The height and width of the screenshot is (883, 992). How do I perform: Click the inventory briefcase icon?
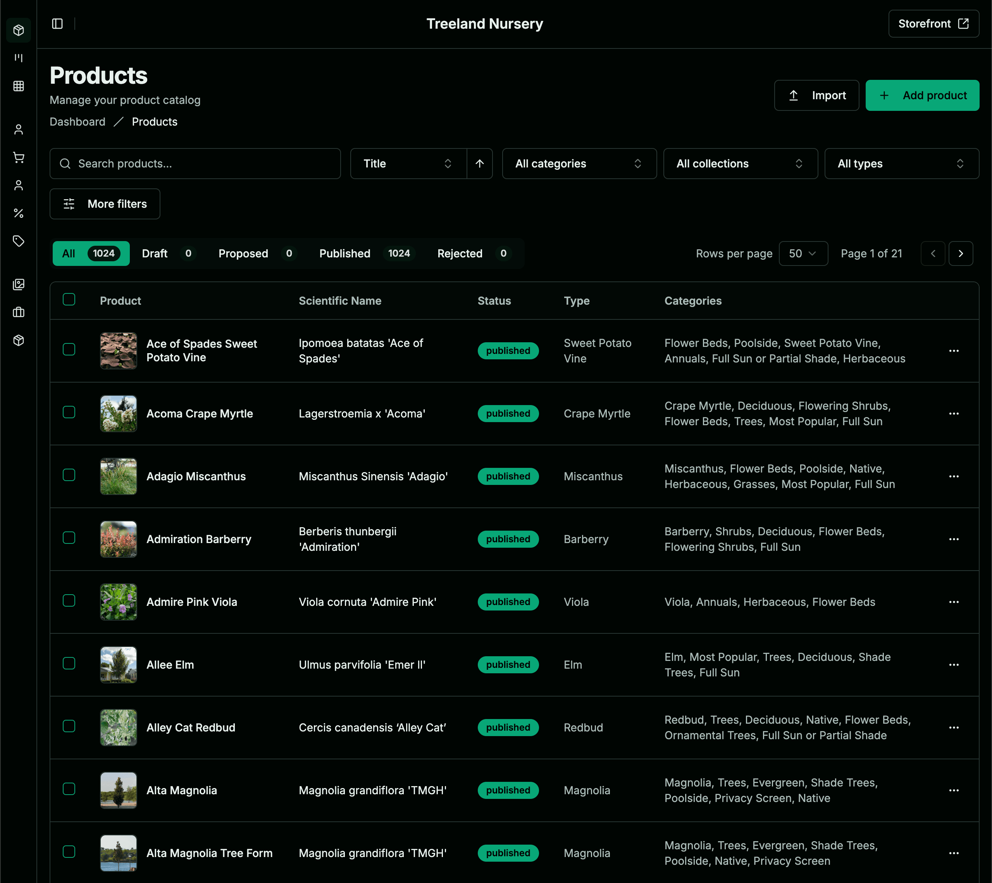[x=19, y=312]
